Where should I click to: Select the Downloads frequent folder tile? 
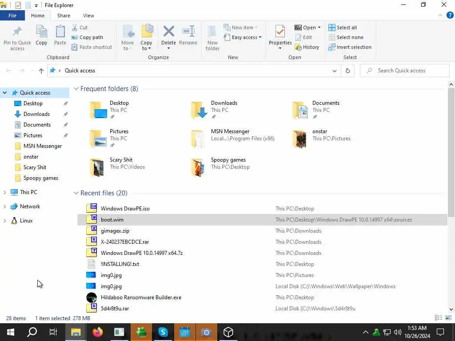coord(214,110)
